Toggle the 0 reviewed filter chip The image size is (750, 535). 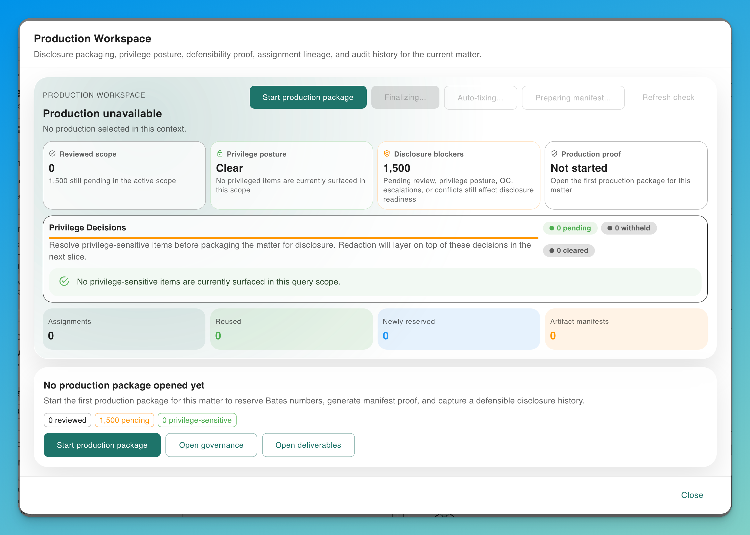pos(67,420)
